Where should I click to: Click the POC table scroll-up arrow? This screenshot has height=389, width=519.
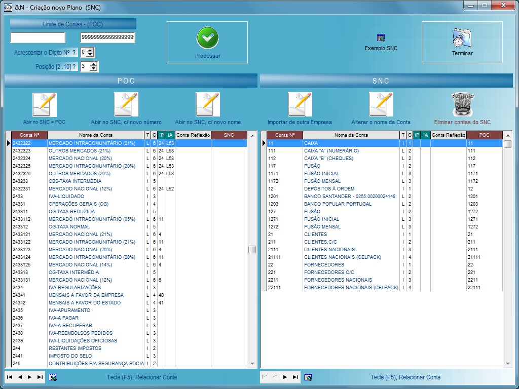pos(252,135)
